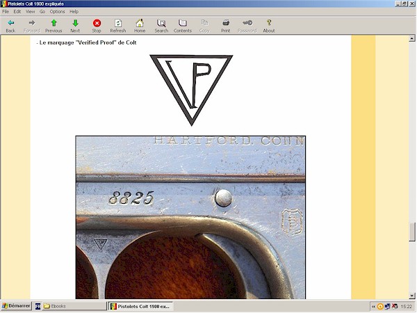Image resolution: width=417 pixels, height=313 pixels.
Task: Open the Search tool
Action: click(x=161, y=26)
